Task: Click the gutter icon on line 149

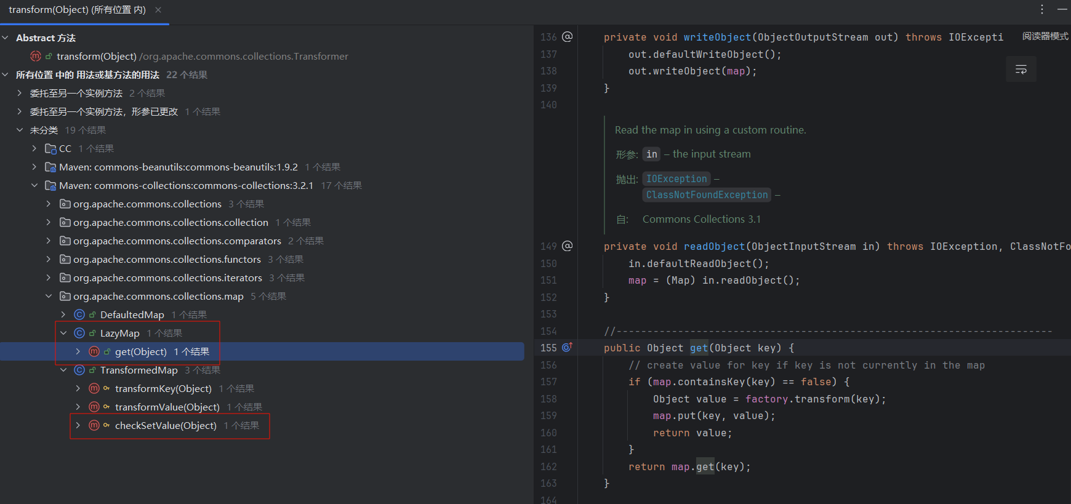Action: [567, 246]
